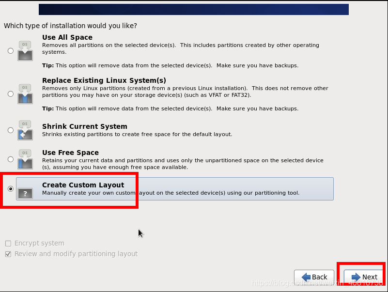Click the Use Free Space heading

point(70,153)
